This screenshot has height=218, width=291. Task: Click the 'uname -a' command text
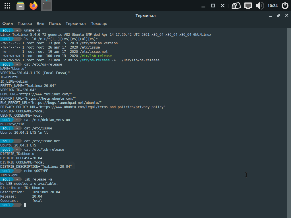(32, 30)
